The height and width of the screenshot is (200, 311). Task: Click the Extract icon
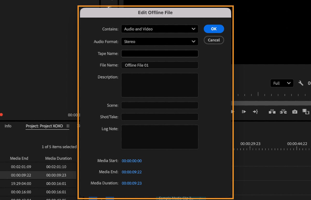pyautogui.click(x=283, y=111)
